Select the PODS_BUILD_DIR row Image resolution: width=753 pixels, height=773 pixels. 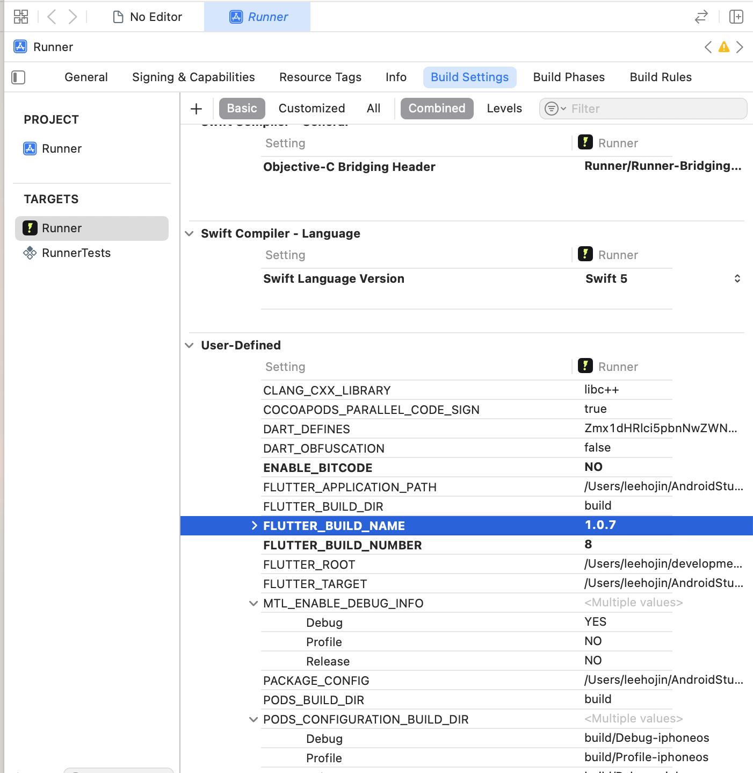coord(466,700)
